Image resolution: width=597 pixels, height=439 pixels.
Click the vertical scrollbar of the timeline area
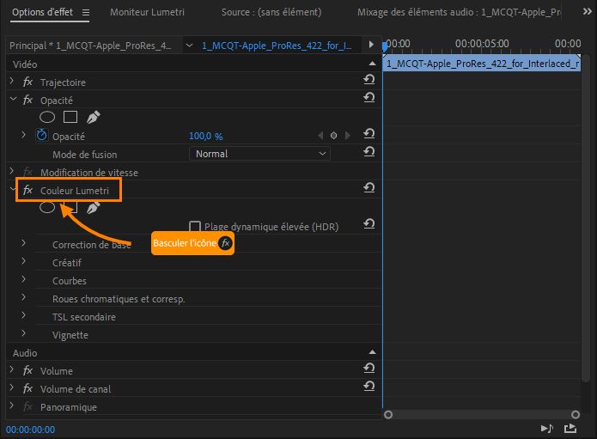point(586,218)
